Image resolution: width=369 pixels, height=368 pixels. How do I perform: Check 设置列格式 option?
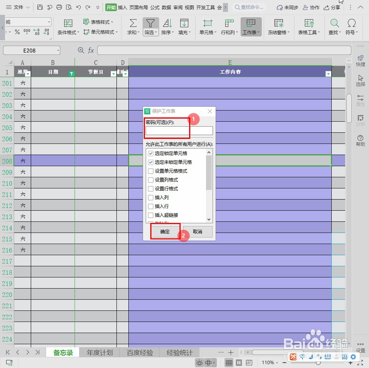pyautogui.click(x=151, y=180)
